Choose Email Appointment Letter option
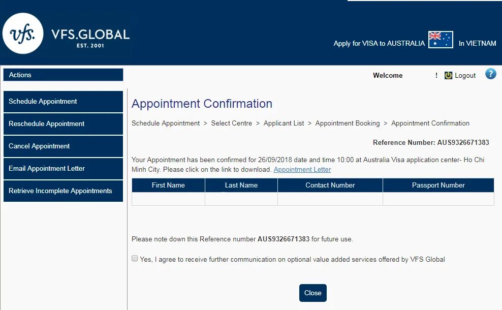Viewport: 502px width, 310px height. click(x=63, y=169)
